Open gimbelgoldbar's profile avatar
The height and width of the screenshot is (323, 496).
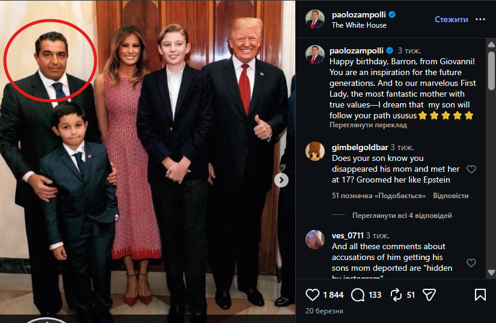[x=314, y=151]
